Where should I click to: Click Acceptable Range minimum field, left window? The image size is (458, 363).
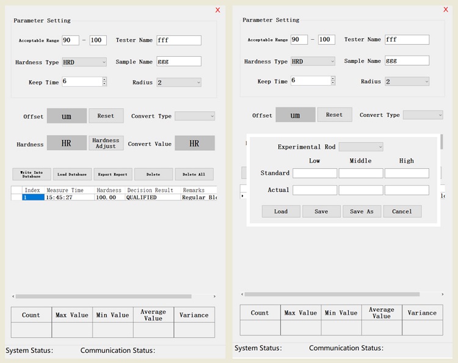[x=70, y=40]
